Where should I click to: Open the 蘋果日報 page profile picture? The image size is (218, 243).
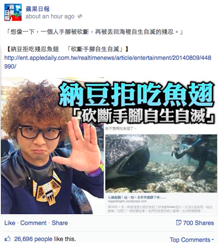coord(13,12)
